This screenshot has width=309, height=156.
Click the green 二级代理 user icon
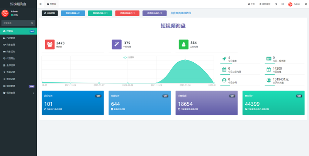click(x=183, y=45)
